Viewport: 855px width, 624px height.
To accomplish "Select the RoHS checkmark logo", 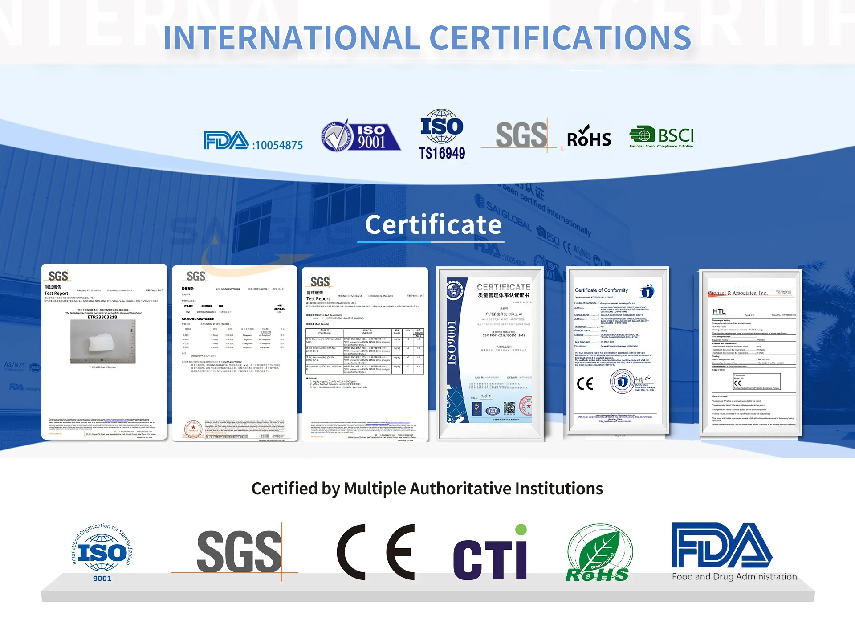I will 589,136.
